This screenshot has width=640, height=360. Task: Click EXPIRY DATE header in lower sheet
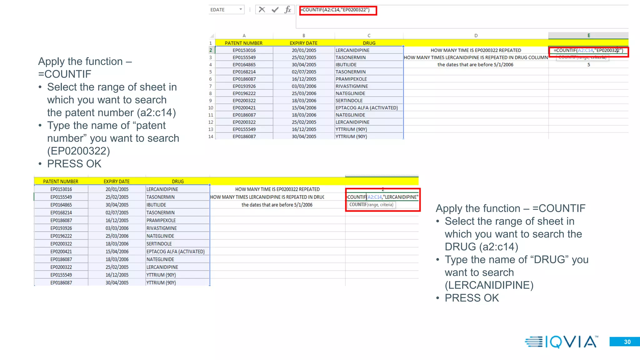coord(117,182)
